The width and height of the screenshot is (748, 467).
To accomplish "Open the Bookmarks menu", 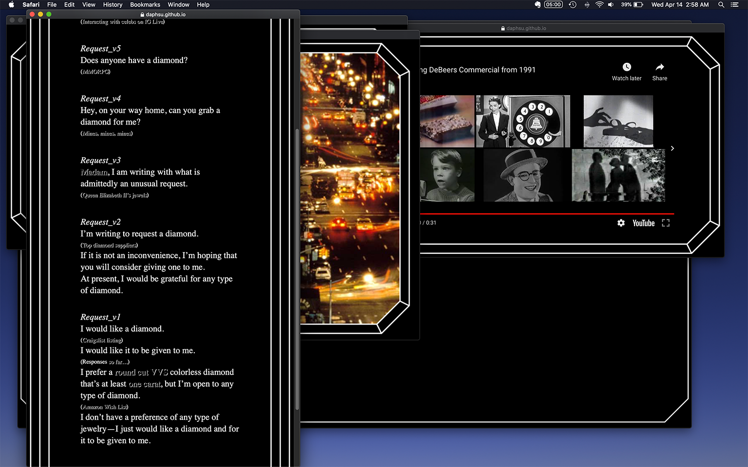I will click(x=145, y=5).
